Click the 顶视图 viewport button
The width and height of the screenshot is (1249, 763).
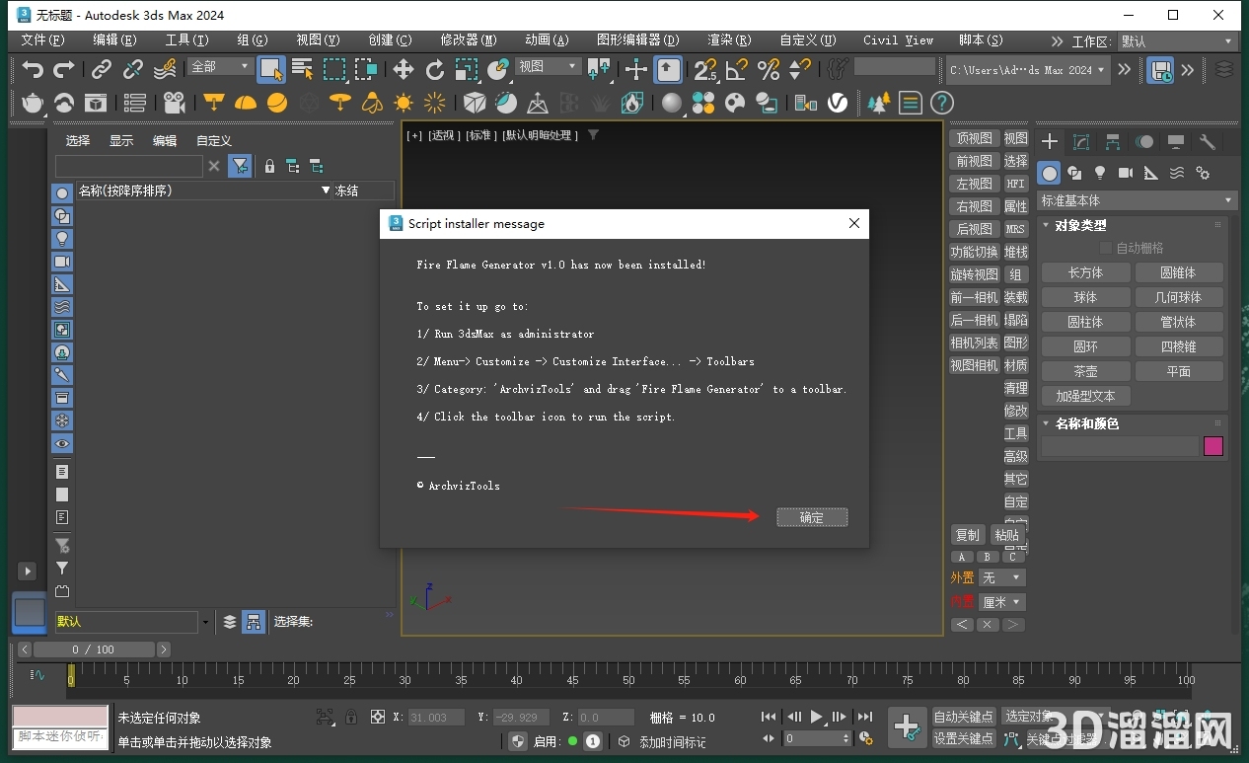coord(974,138)
